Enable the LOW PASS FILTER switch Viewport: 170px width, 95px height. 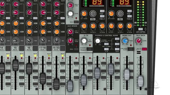point(131,49)
